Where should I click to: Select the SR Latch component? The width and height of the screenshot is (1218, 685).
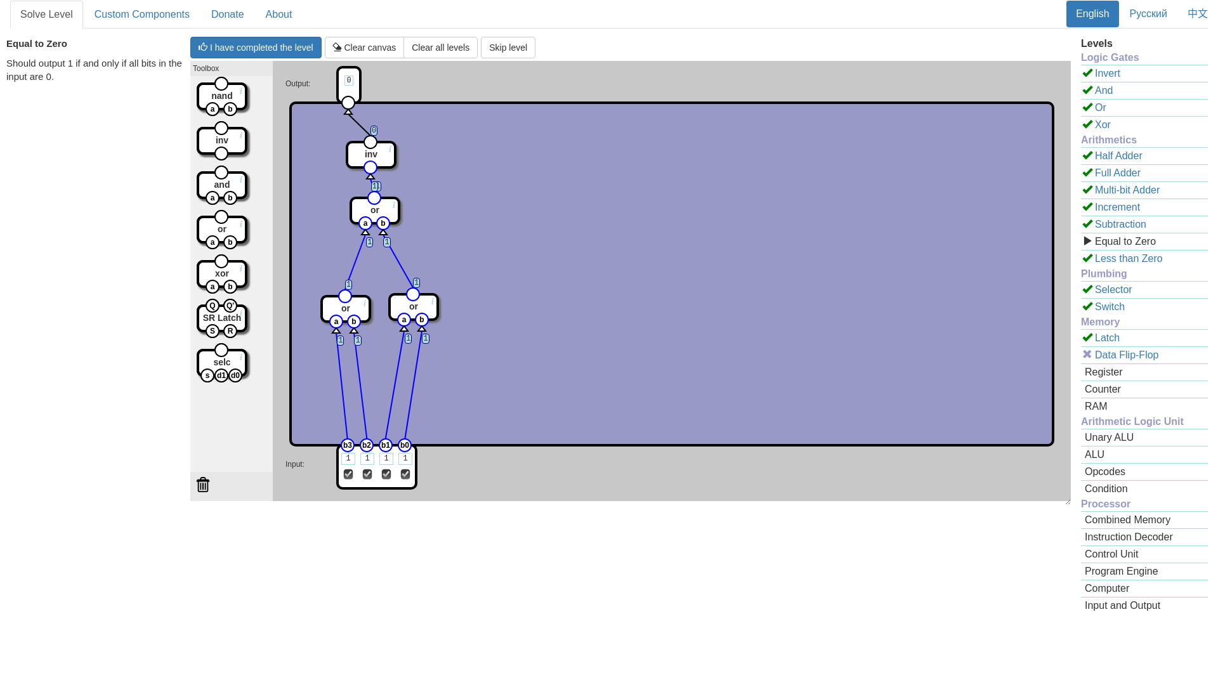[221, 318]
